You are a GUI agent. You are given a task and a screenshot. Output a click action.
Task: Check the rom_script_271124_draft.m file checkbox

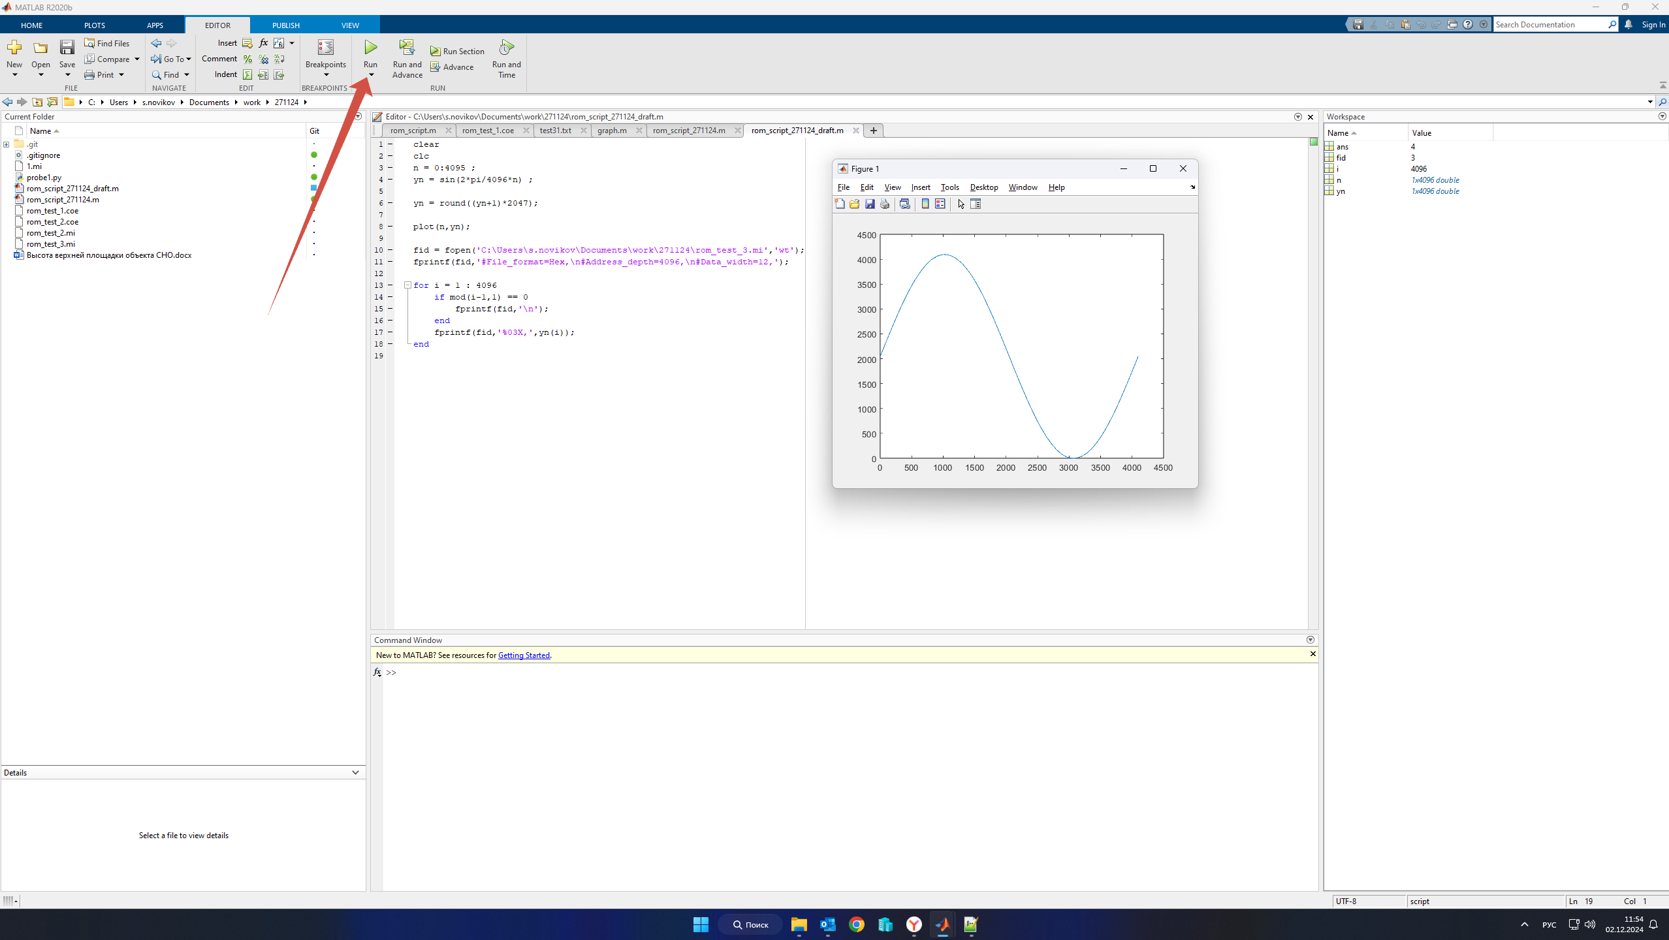click(x=8, y=188)
